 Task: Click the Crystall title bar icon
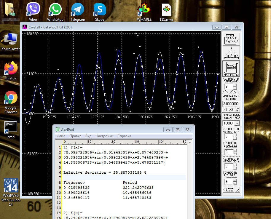tap(25, 27)
